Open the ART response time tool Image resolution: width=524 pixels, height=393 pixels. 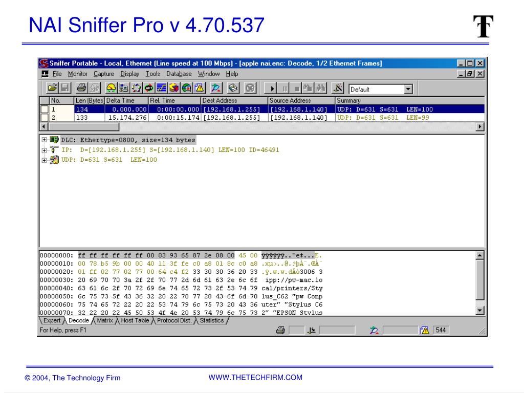click(x=149, y=88)
